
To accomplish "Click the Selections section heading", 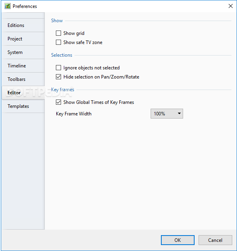I will click(x=61, y=55).
